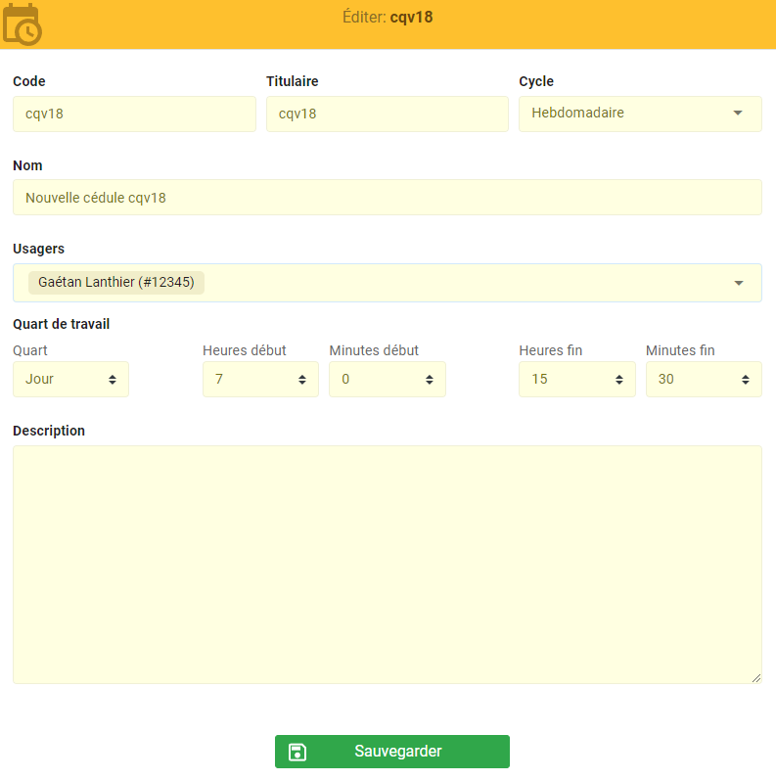Click the Cycle label
776x780 pixels.
[x=536, y=81]
